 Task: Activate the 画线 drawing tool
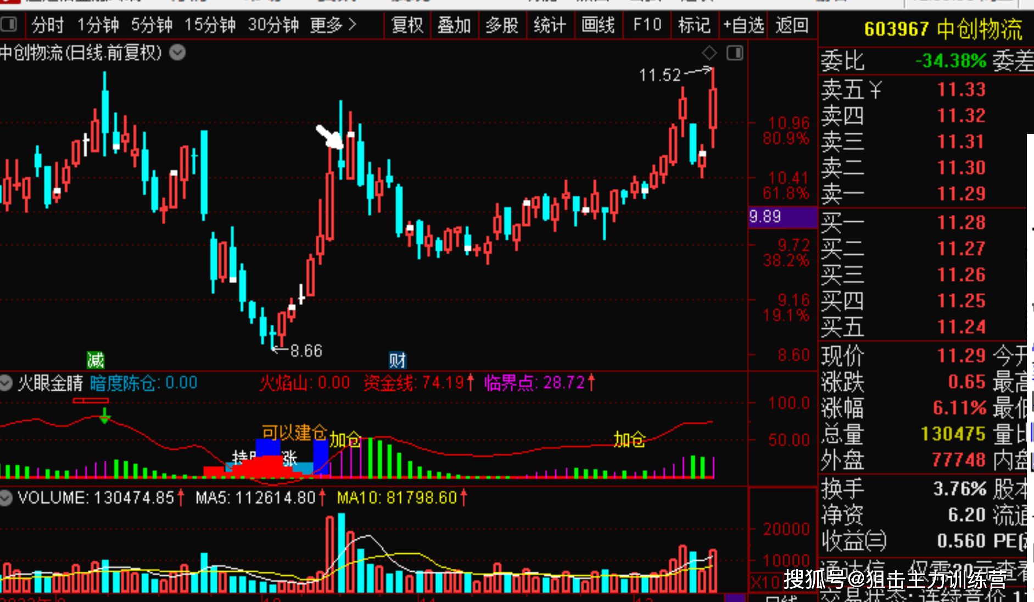pos(598,25)
